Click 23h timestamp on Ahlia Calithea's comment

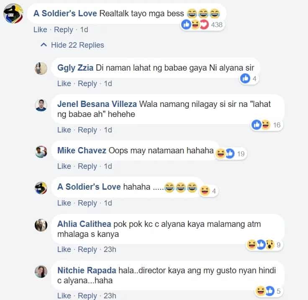110,249
